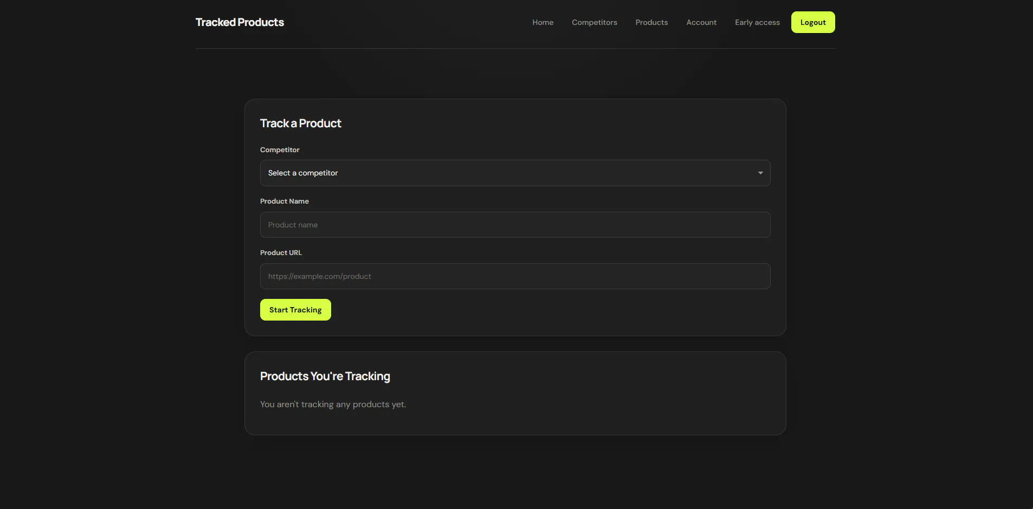Go to the Home nav link
This screenshot has height=509, width=1033.
coord(543,22)
